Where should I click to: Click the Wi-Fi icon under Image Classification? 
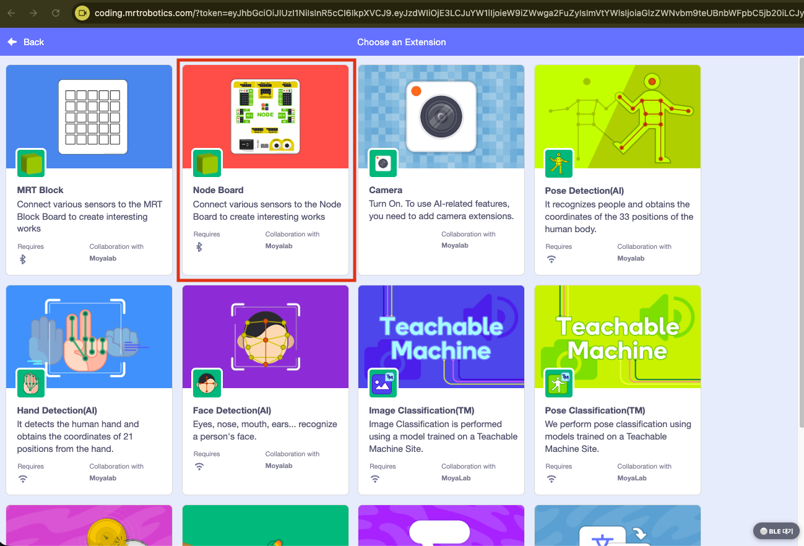pos(375,479)
